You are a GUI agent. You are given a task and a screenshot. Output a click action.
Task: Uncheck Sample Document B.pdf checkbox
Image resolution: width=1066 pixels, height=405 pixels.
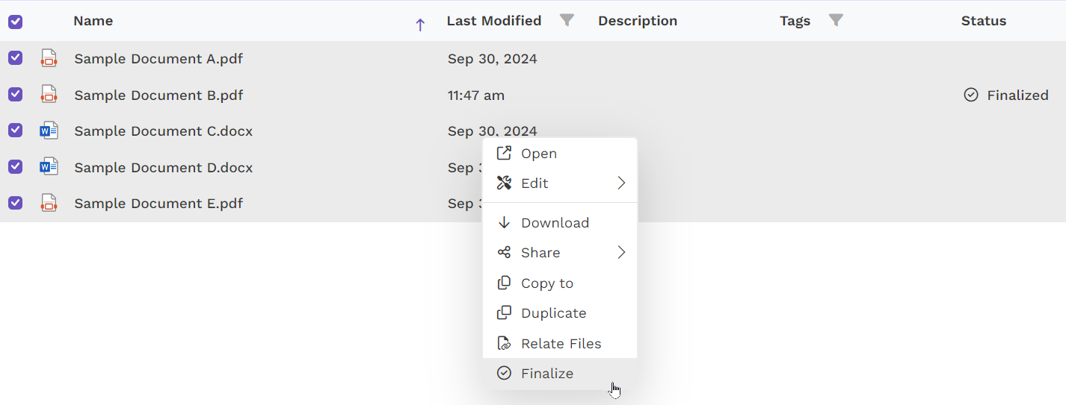click(15, 95)
